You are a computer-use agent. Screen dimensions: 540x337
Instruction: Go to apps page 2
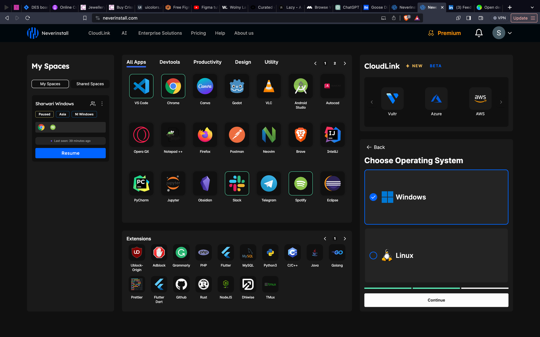pos(335,63)
